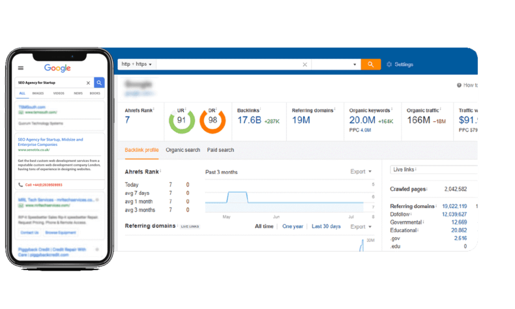Click Ahrefs Rank value 7
Viewport: 515px width, 309px height.
[x=127, y=120]
